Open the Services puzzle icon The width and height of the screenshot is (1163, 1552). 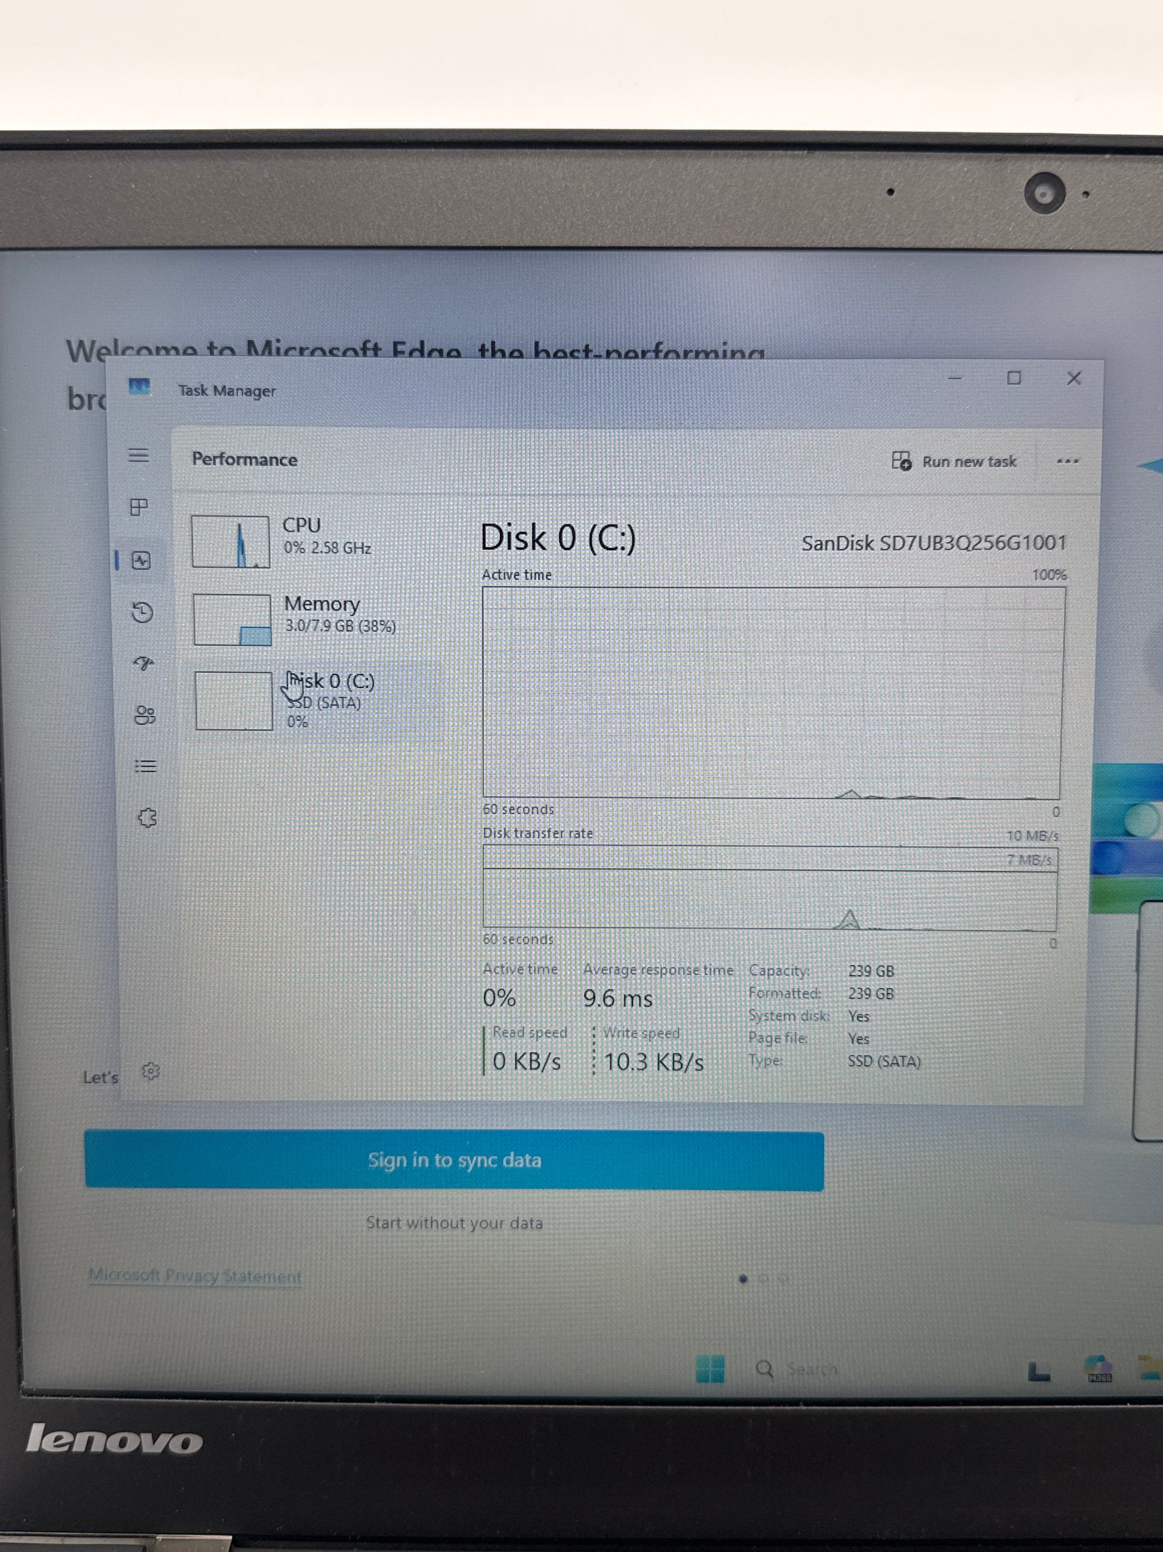[x=147, y=818]
